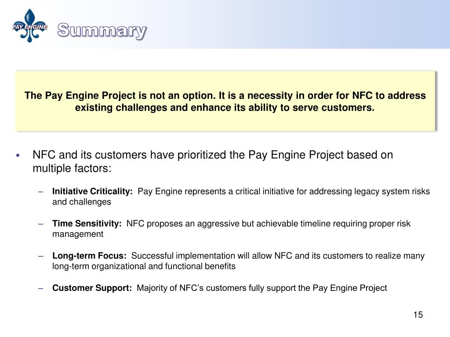The height and width of the screenshot is (337, 450).
Task: Click "Majority of NFC's customers fully support" sentence
Action: [x=262, y=288]
